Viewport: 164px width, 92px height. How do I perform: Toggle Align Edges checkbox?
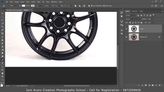coord(104,6)
